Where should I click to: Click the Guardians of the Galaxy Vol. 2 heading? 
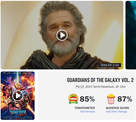[x=100, y=80]
